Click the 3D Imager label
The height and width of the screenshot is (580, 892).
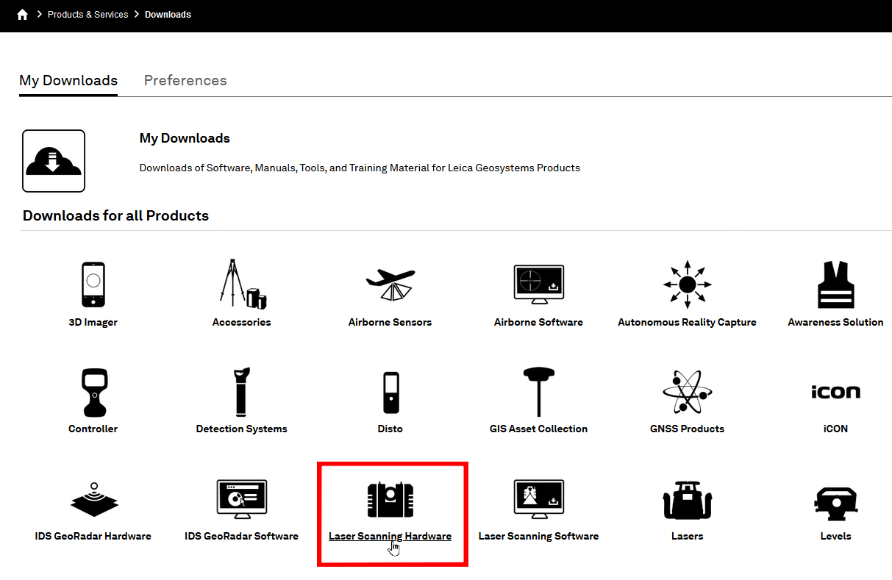(x=93, y=322)
